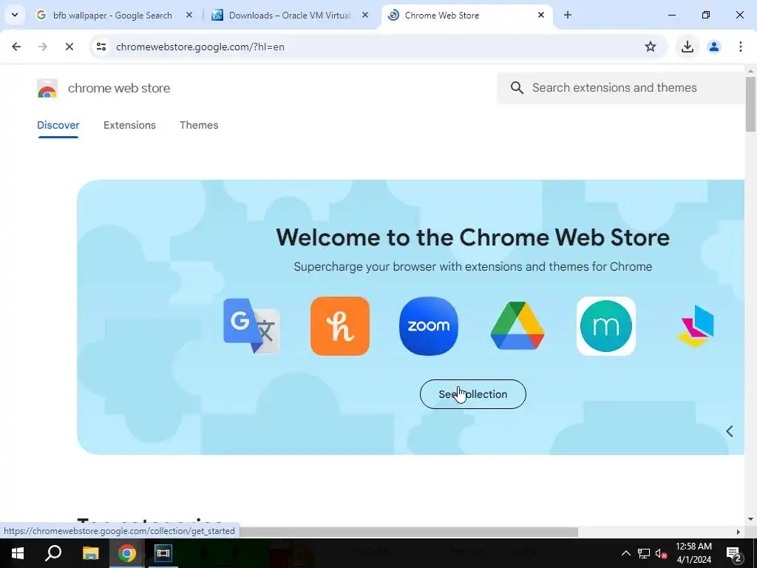Open the Zoom extension icon
Screen dimensions: 757x568
pyautogui.click(x=429, y=326)
